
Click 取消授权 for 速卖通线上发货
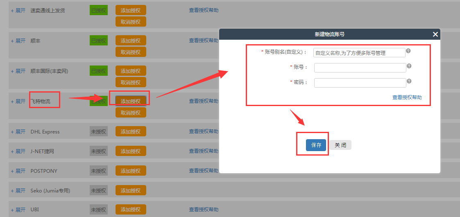click(x=131, y=22)
